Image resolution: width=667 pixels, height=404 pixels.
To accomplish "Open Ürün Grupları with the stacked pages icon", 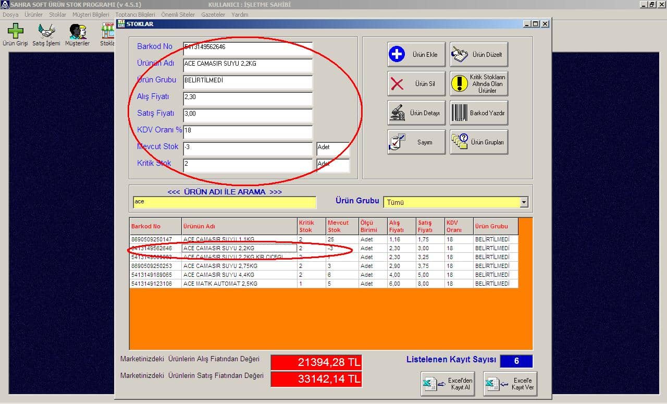I will 479,141.
